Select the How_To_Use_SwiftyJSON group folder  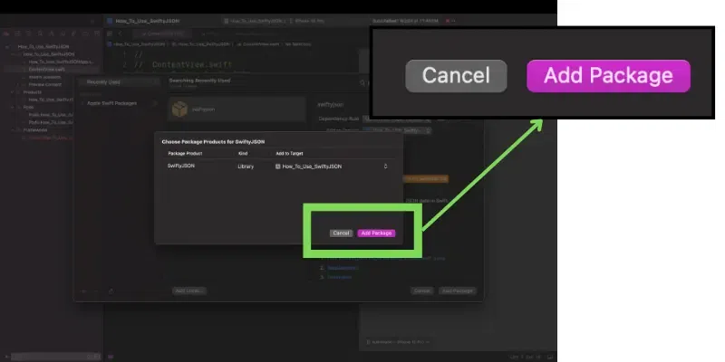tap(49, 54)
